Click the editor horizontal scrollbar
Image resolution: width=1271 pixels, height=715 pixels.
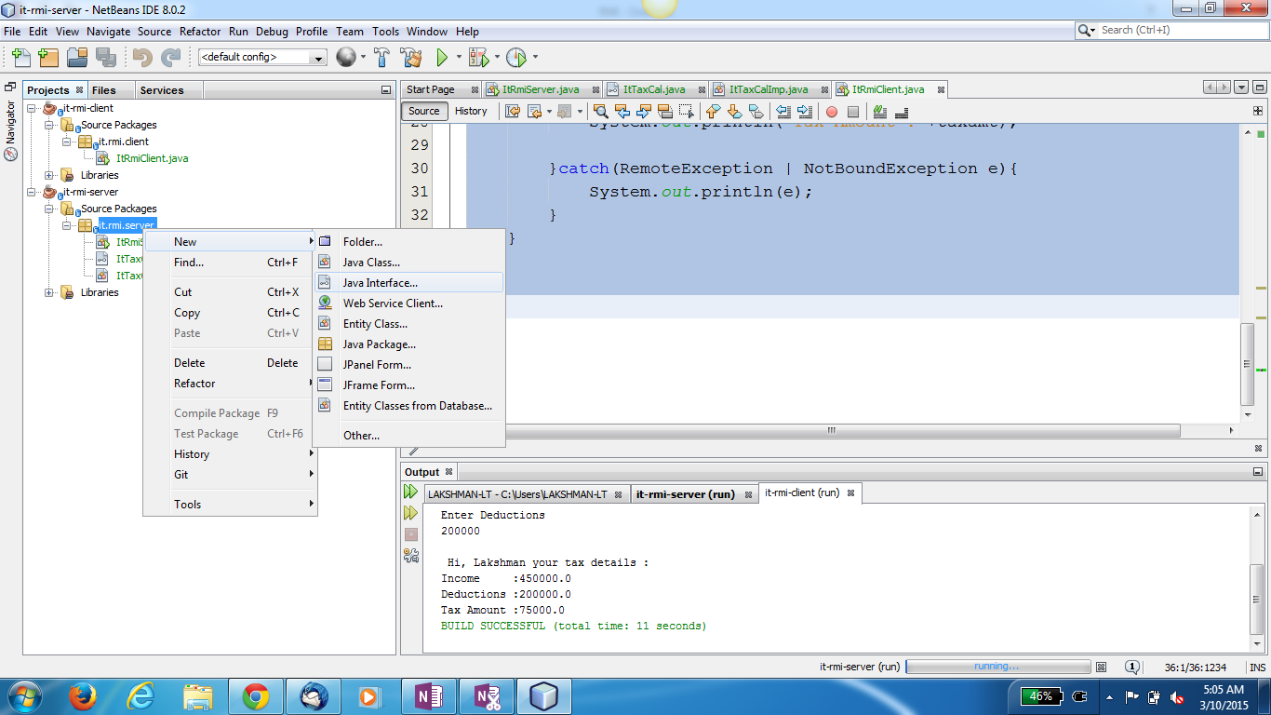click(x=832, y=431)
